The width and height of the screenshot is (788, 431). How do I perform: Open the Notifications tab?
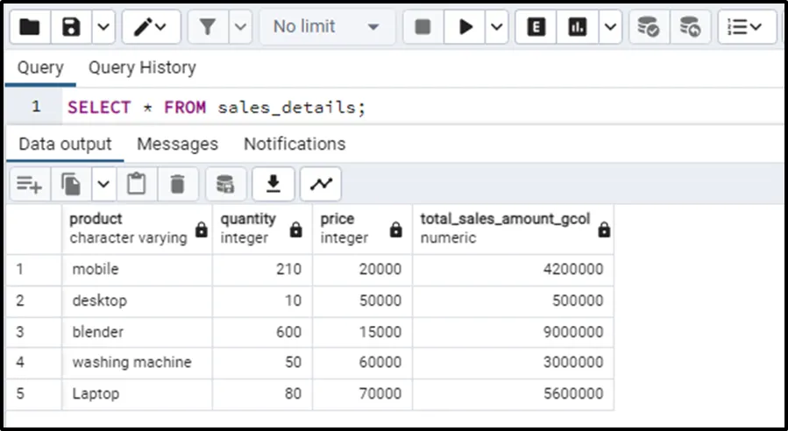point(295,144)
